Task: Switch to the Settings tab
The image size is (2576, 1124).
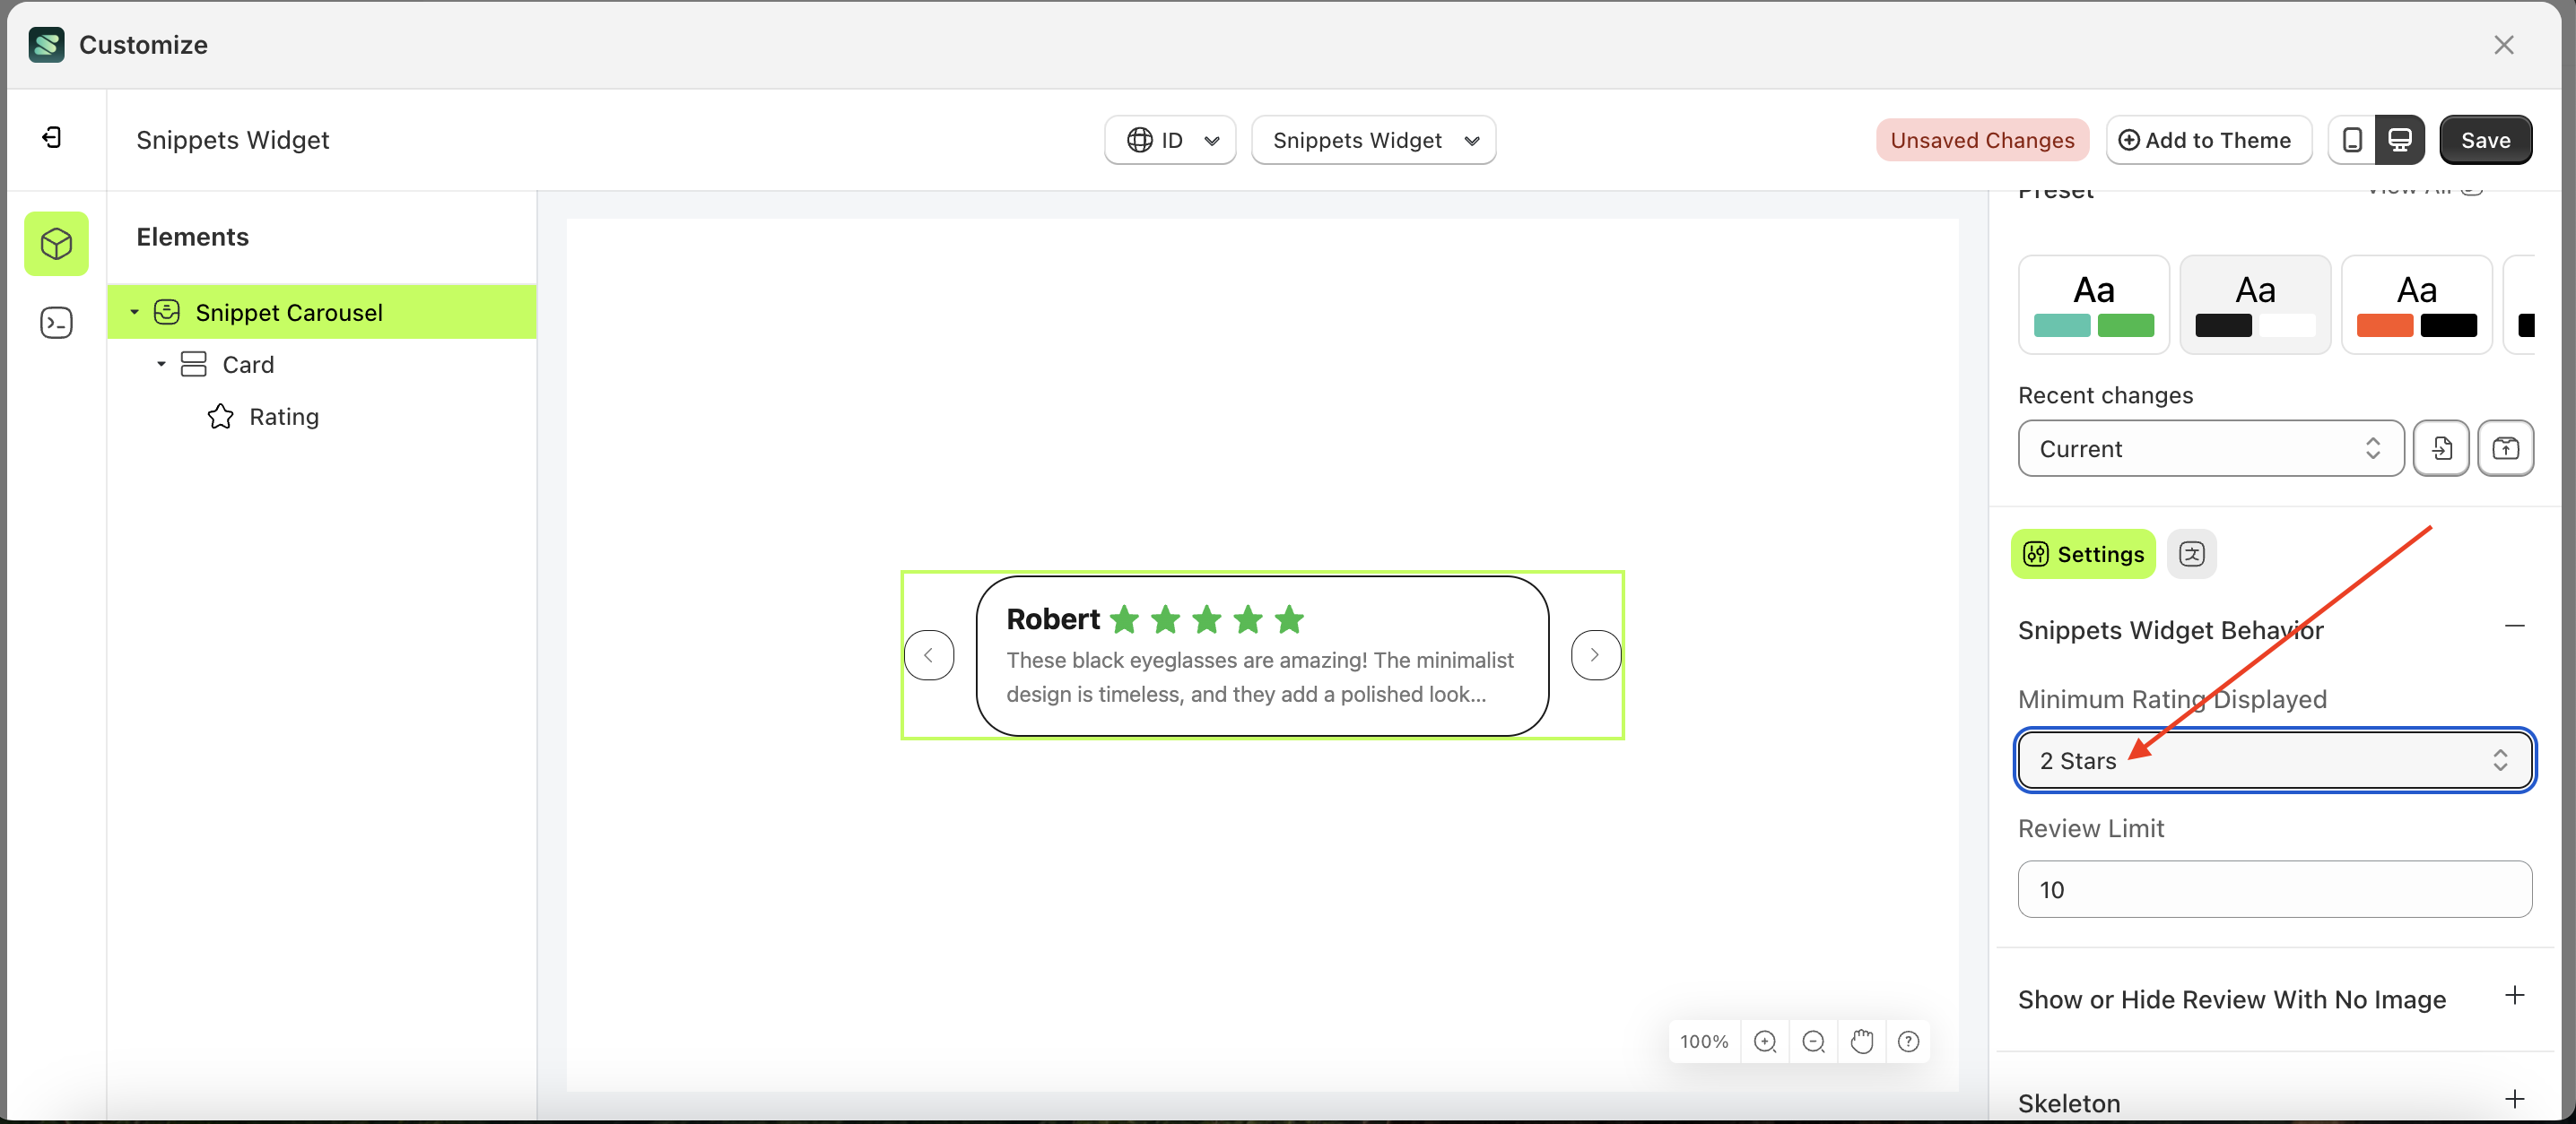Action: (2083, 554)
